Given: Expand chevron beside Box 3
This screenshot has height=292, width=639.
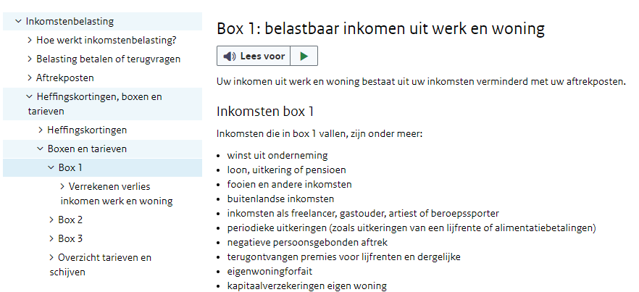Looking at the screenshot, I should (x=51, y=238).
